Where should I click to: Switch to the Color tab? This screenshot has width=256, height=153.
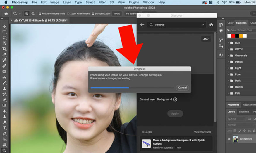231,23
